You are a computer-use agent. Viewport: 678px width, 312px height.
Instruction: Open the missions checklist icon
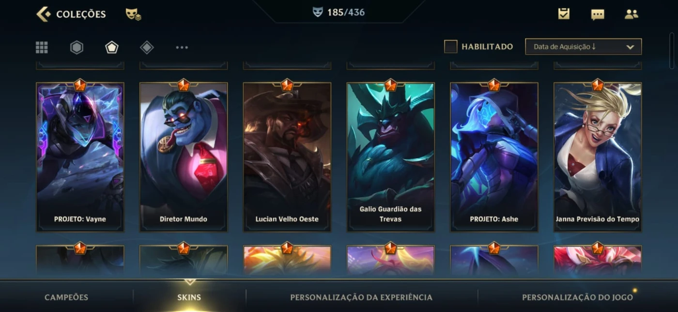(564, 14)
